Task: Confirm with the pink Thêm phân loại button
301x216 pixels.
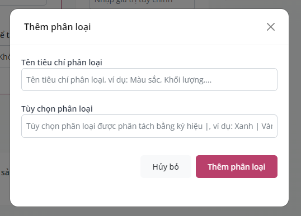Action: point(237,166)
